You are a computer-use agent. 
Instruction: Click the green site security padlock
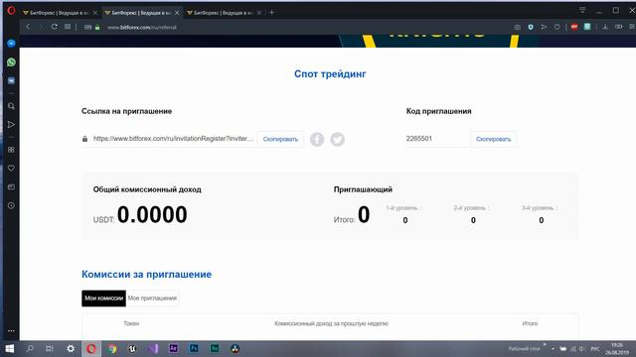[97, 27]
